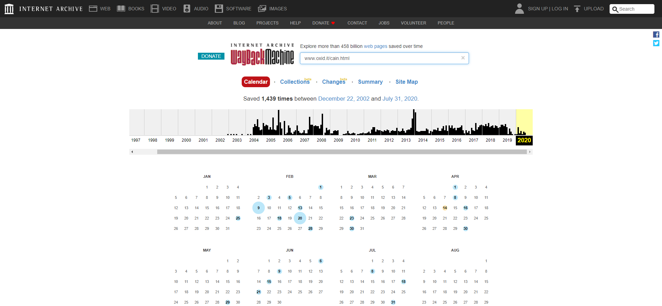Open the HELP menu item
Viewport: 662px width, 306px height.
click(x=295, y=23)
